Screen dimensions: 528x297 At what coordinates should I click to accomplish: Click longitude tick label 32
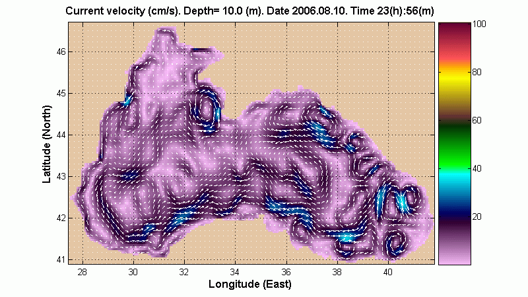[184, 272]
